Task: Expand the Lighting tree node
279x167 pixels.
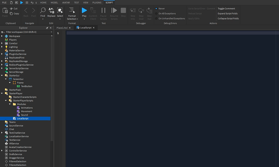Action: (x=2, y=47)
